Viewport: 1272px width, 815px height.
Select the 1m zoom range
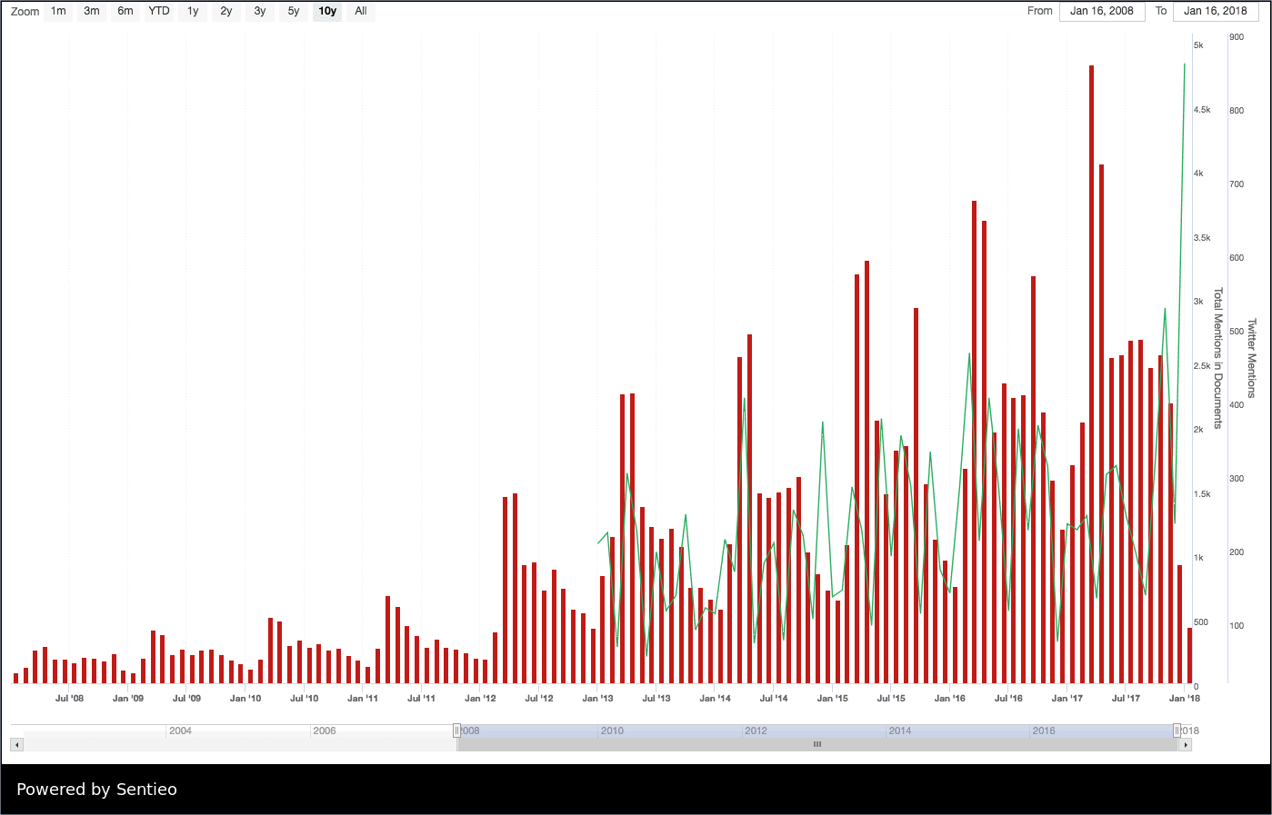tap(58, 12)
